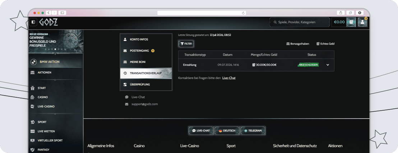Select Konto Infos menu item
The image size is (398, 153).
[146, 40]
